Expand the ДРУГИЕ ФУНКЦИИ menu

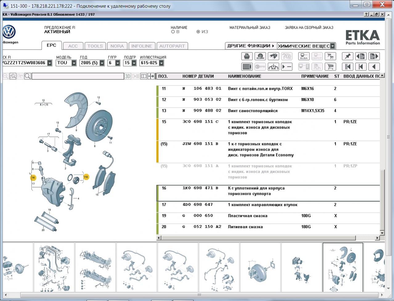(x=251, y=46)
